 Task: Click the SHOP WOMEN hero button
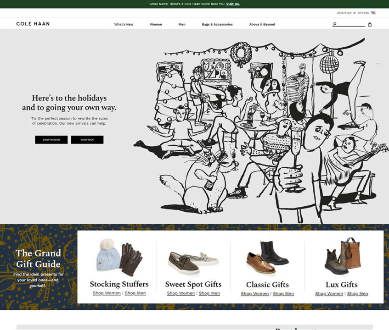point(51,139)
